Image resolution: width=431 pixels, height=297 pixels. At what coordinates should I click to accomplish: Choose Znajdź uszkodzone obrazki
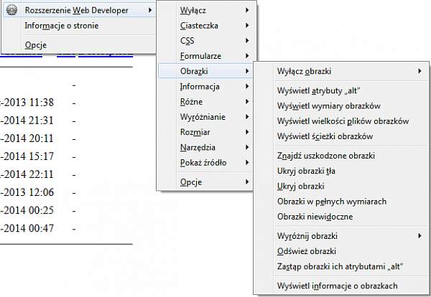coord(326,155)
